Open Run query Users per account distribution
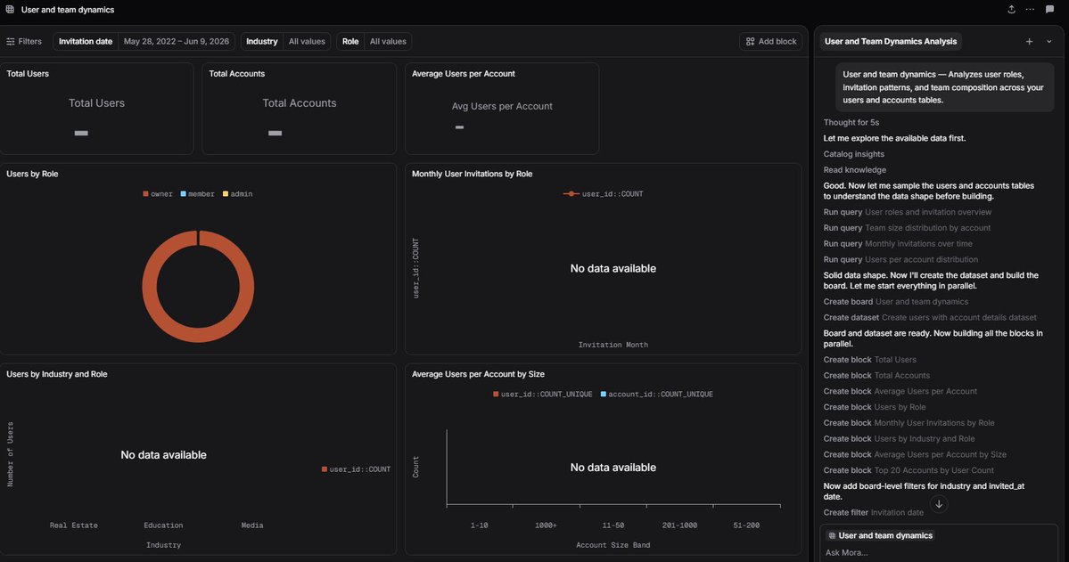This screenshot has width=1069, height=562. [900, 259]
